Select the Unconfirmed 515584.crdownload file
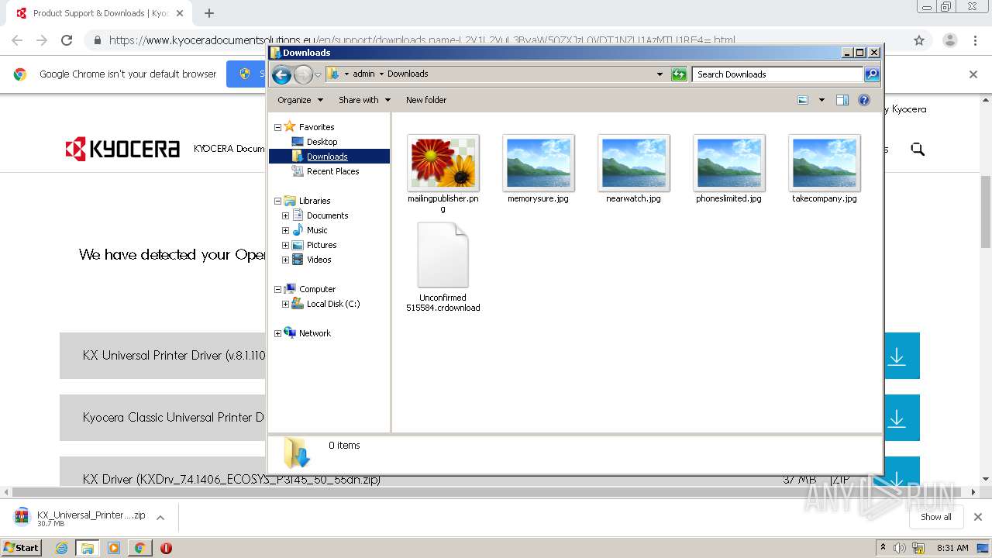 coord(443,267)
